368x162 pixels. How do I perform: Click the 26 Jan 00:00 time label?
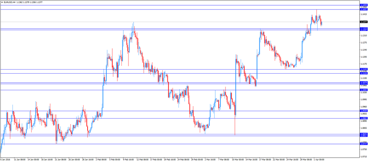[74, 160]
